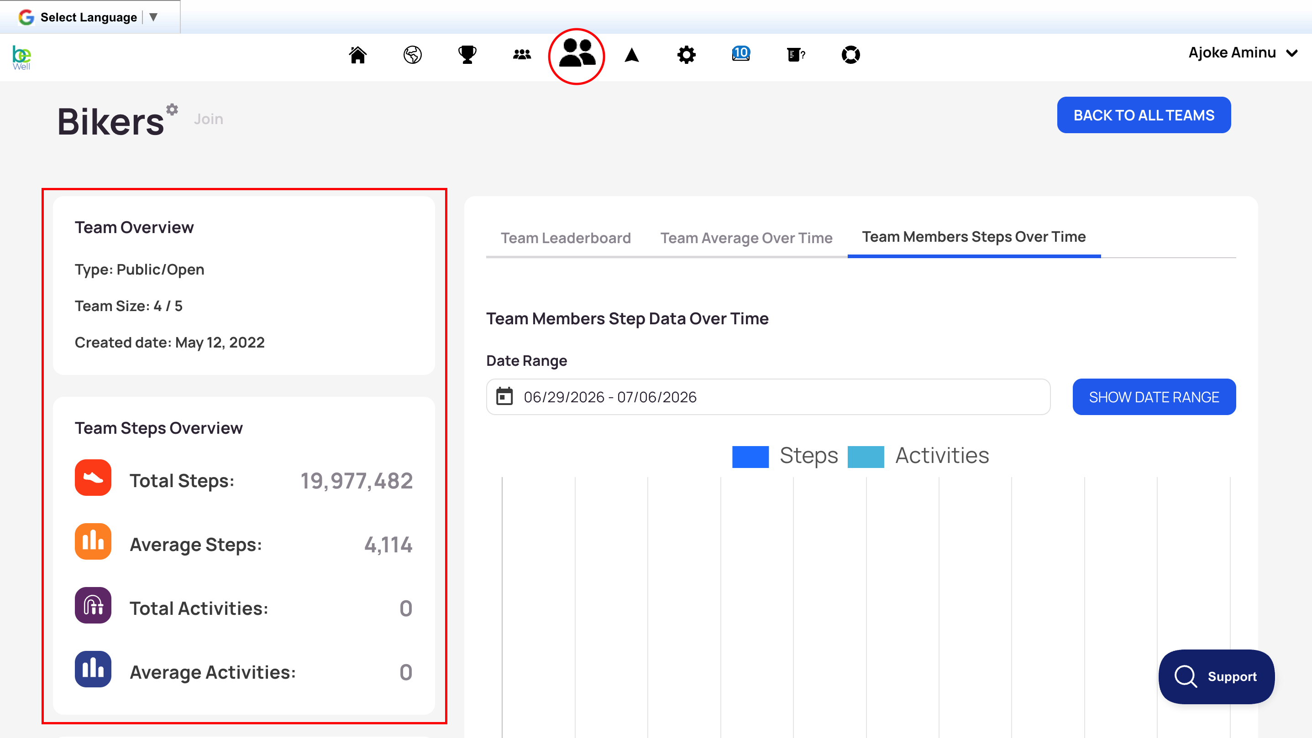Click the Team Size: 4 / 5 text
The image size is (1312, 738).
pos(128,306)
